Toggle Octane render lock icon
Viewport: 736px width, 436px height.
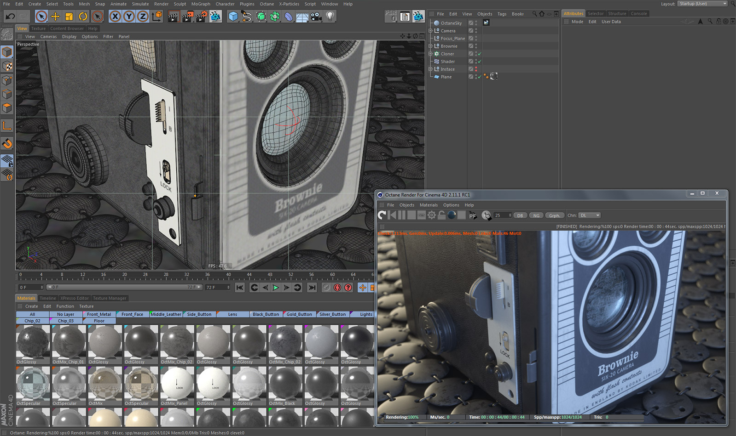pos(441,215)
